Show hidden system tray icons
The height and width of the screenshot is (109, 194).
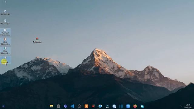coord(182,106)
